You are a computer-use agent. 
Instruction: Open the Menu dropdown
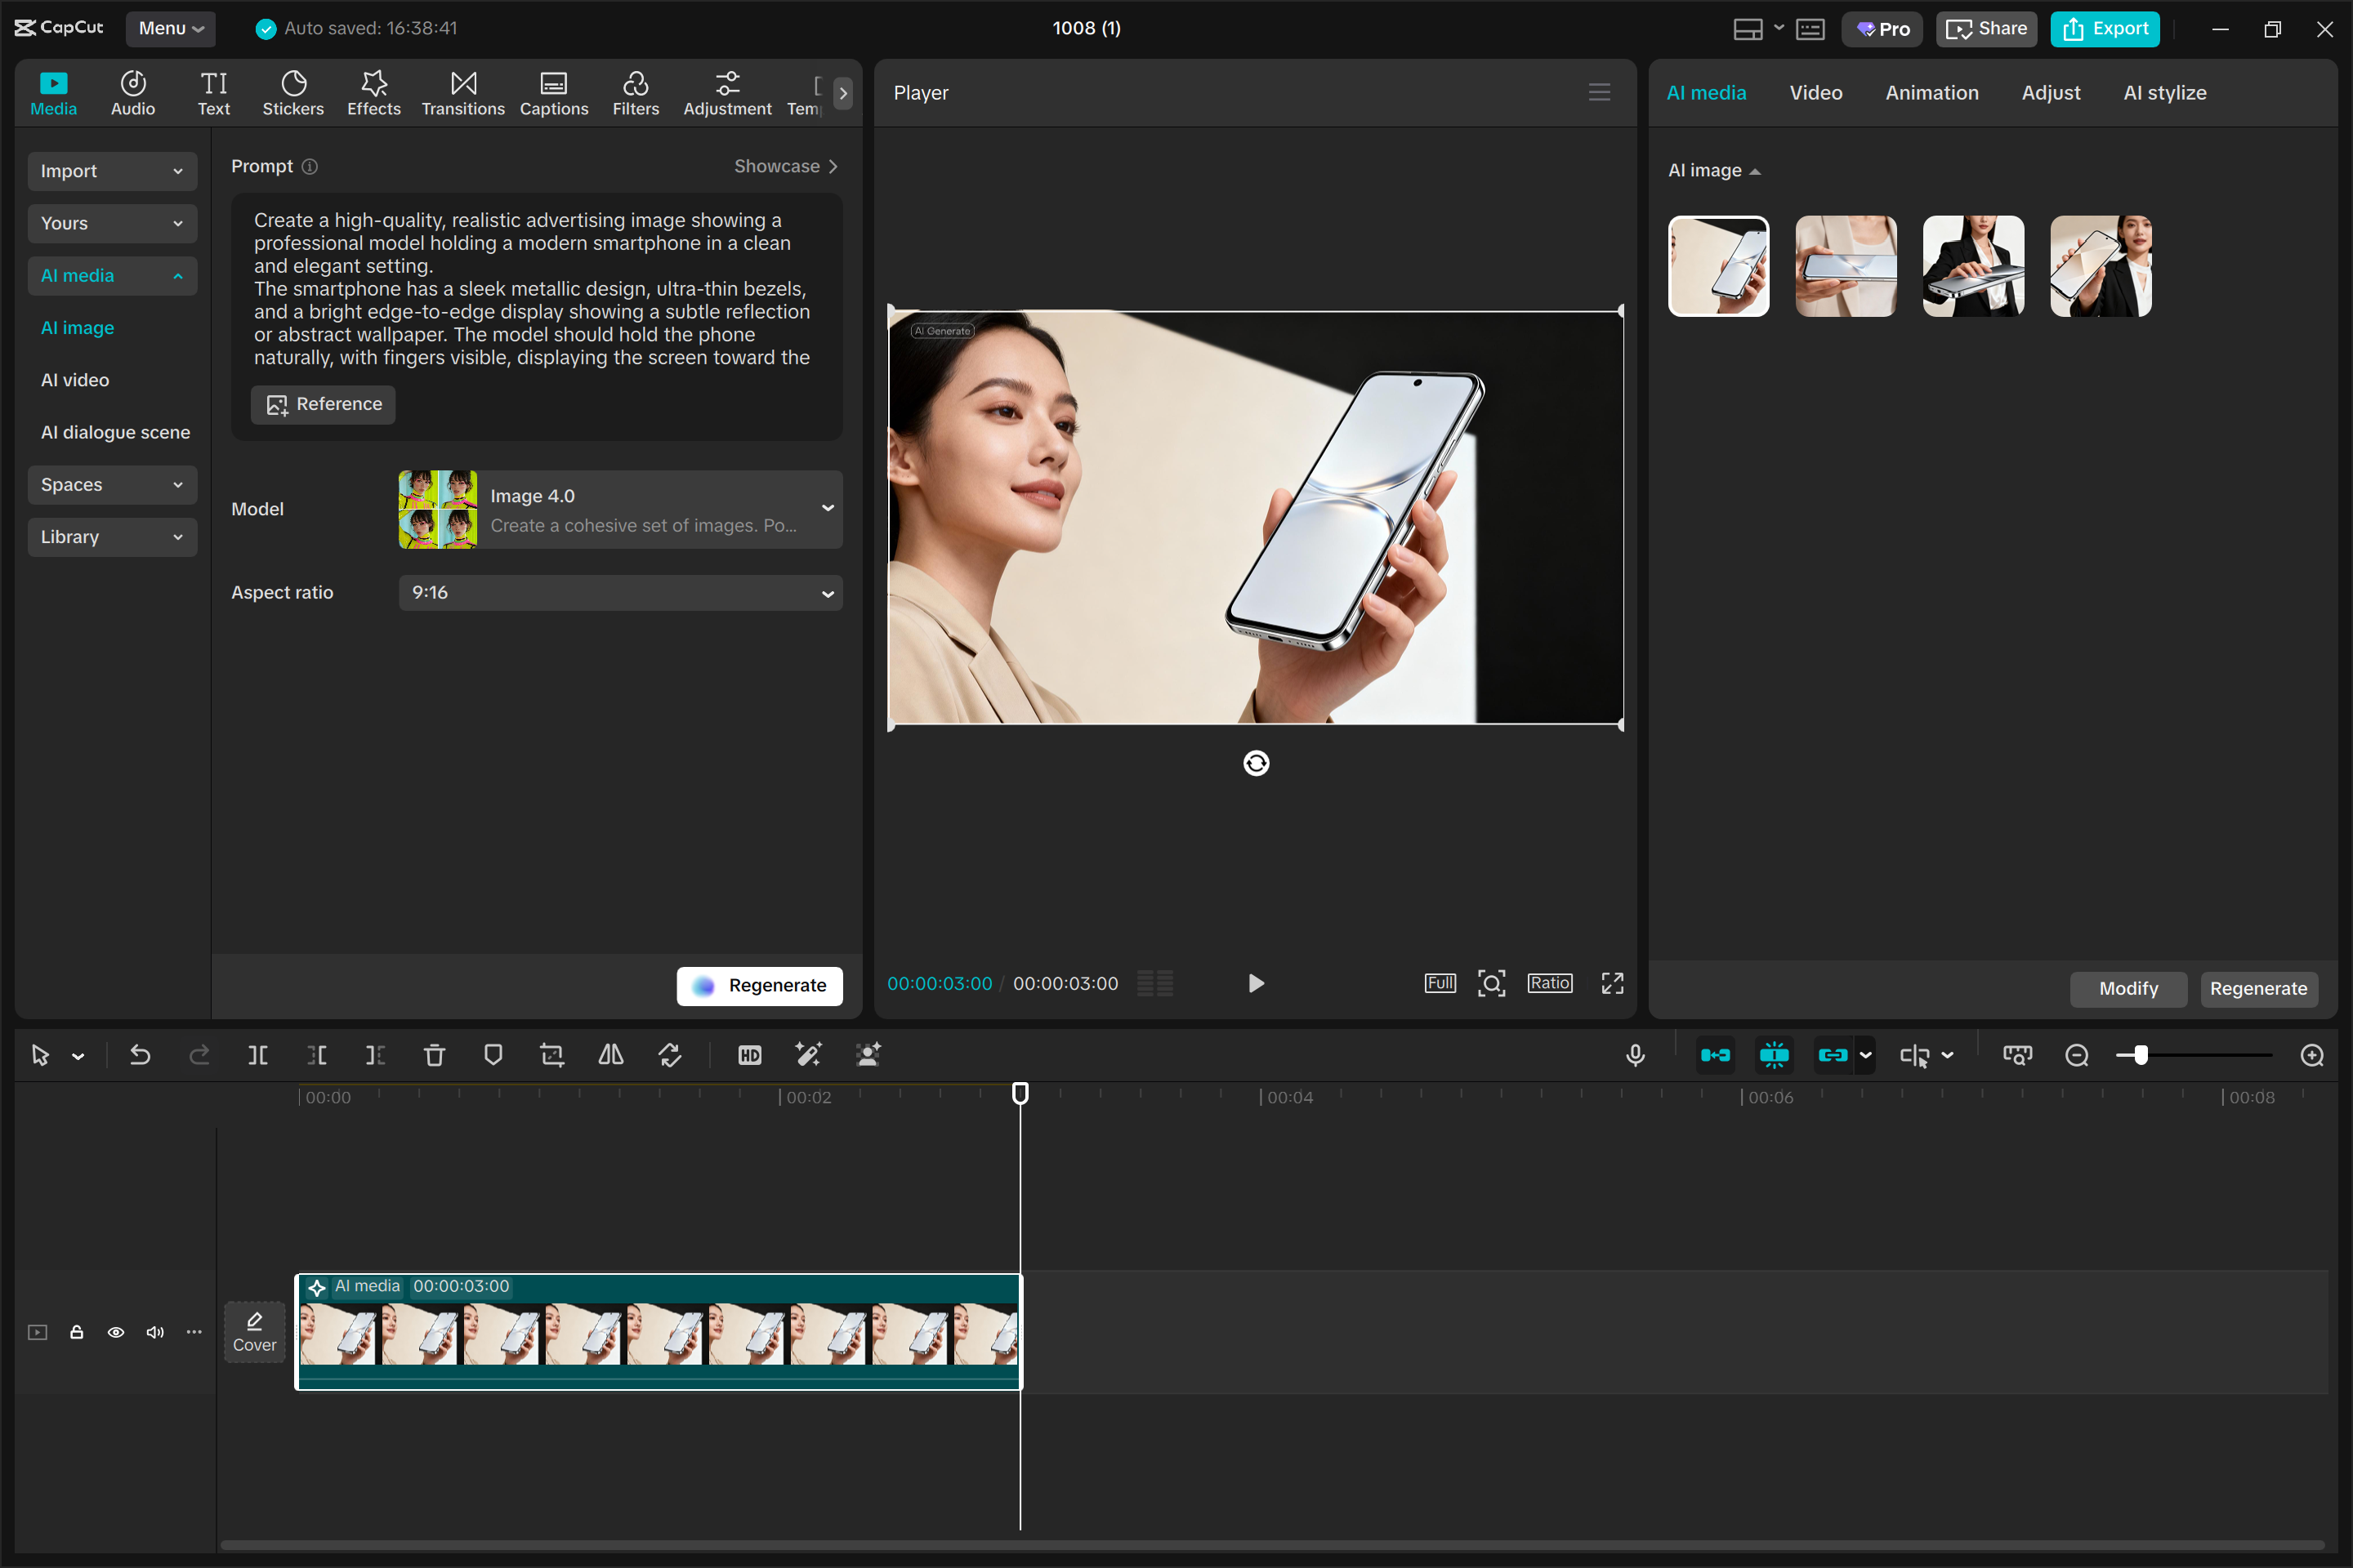(x=171, y=29)
